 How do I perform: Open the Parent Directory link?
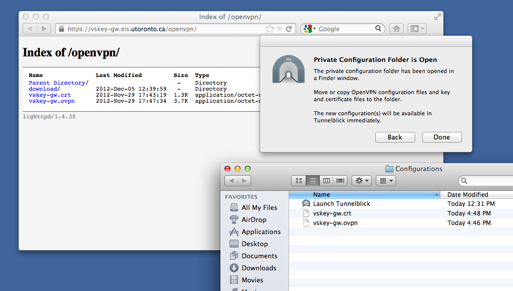59,83
